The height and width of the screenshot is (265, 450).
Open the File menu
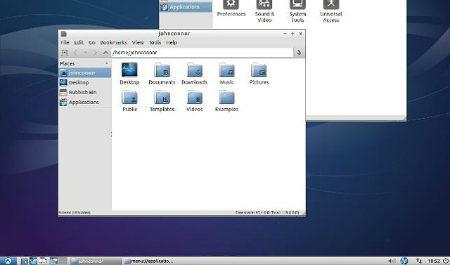65,42
